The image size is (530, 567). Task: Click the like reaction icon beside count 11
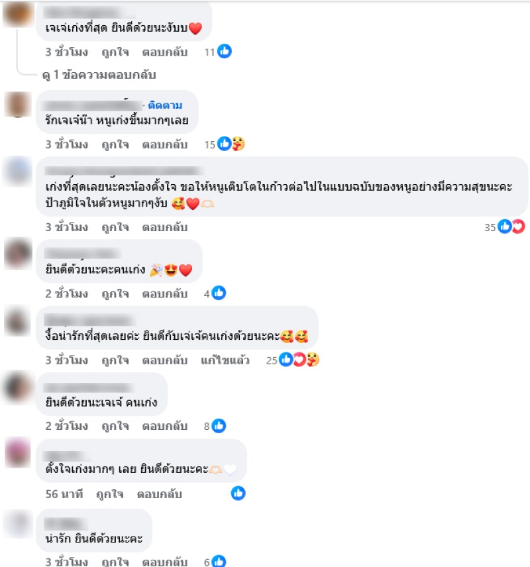pos(225,52)
